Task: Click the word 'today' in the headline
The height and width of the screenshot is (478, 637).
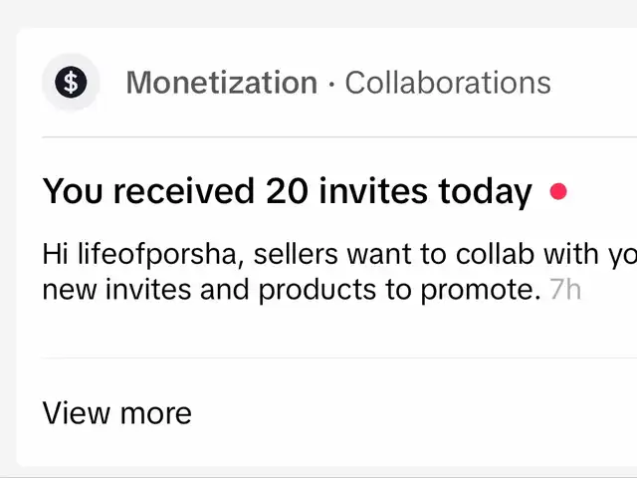Action: 485,192
